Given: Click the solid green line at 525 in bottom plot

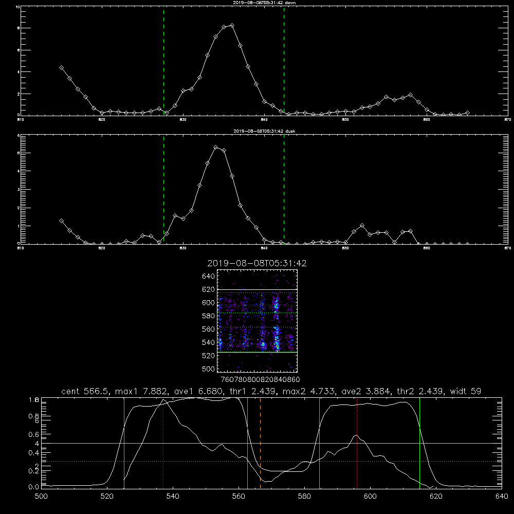Looking at the screenshot, I should click(x=124, y=443).
